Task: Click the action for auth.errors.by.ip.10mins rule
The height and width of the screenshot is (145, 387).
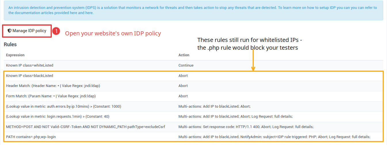Action: click(x=215, y=106)
